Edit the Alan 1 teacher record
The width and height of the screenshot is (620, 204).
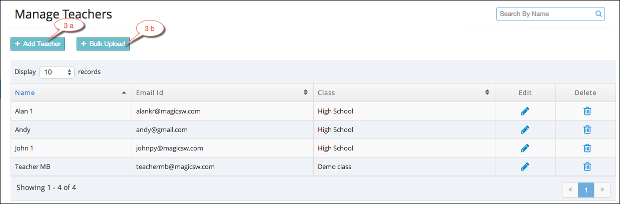[525, 111]
